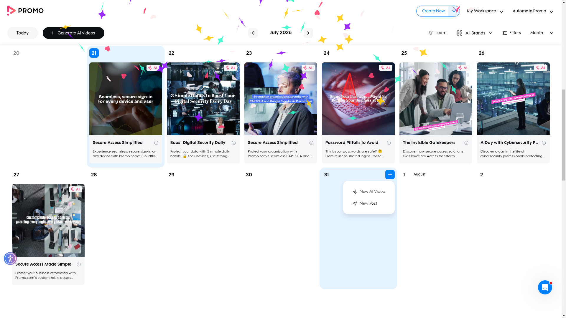The width and height of the screenshot is (566, 318).
Task: Open the accessibility widget icon
Action: tap(10, 259)
